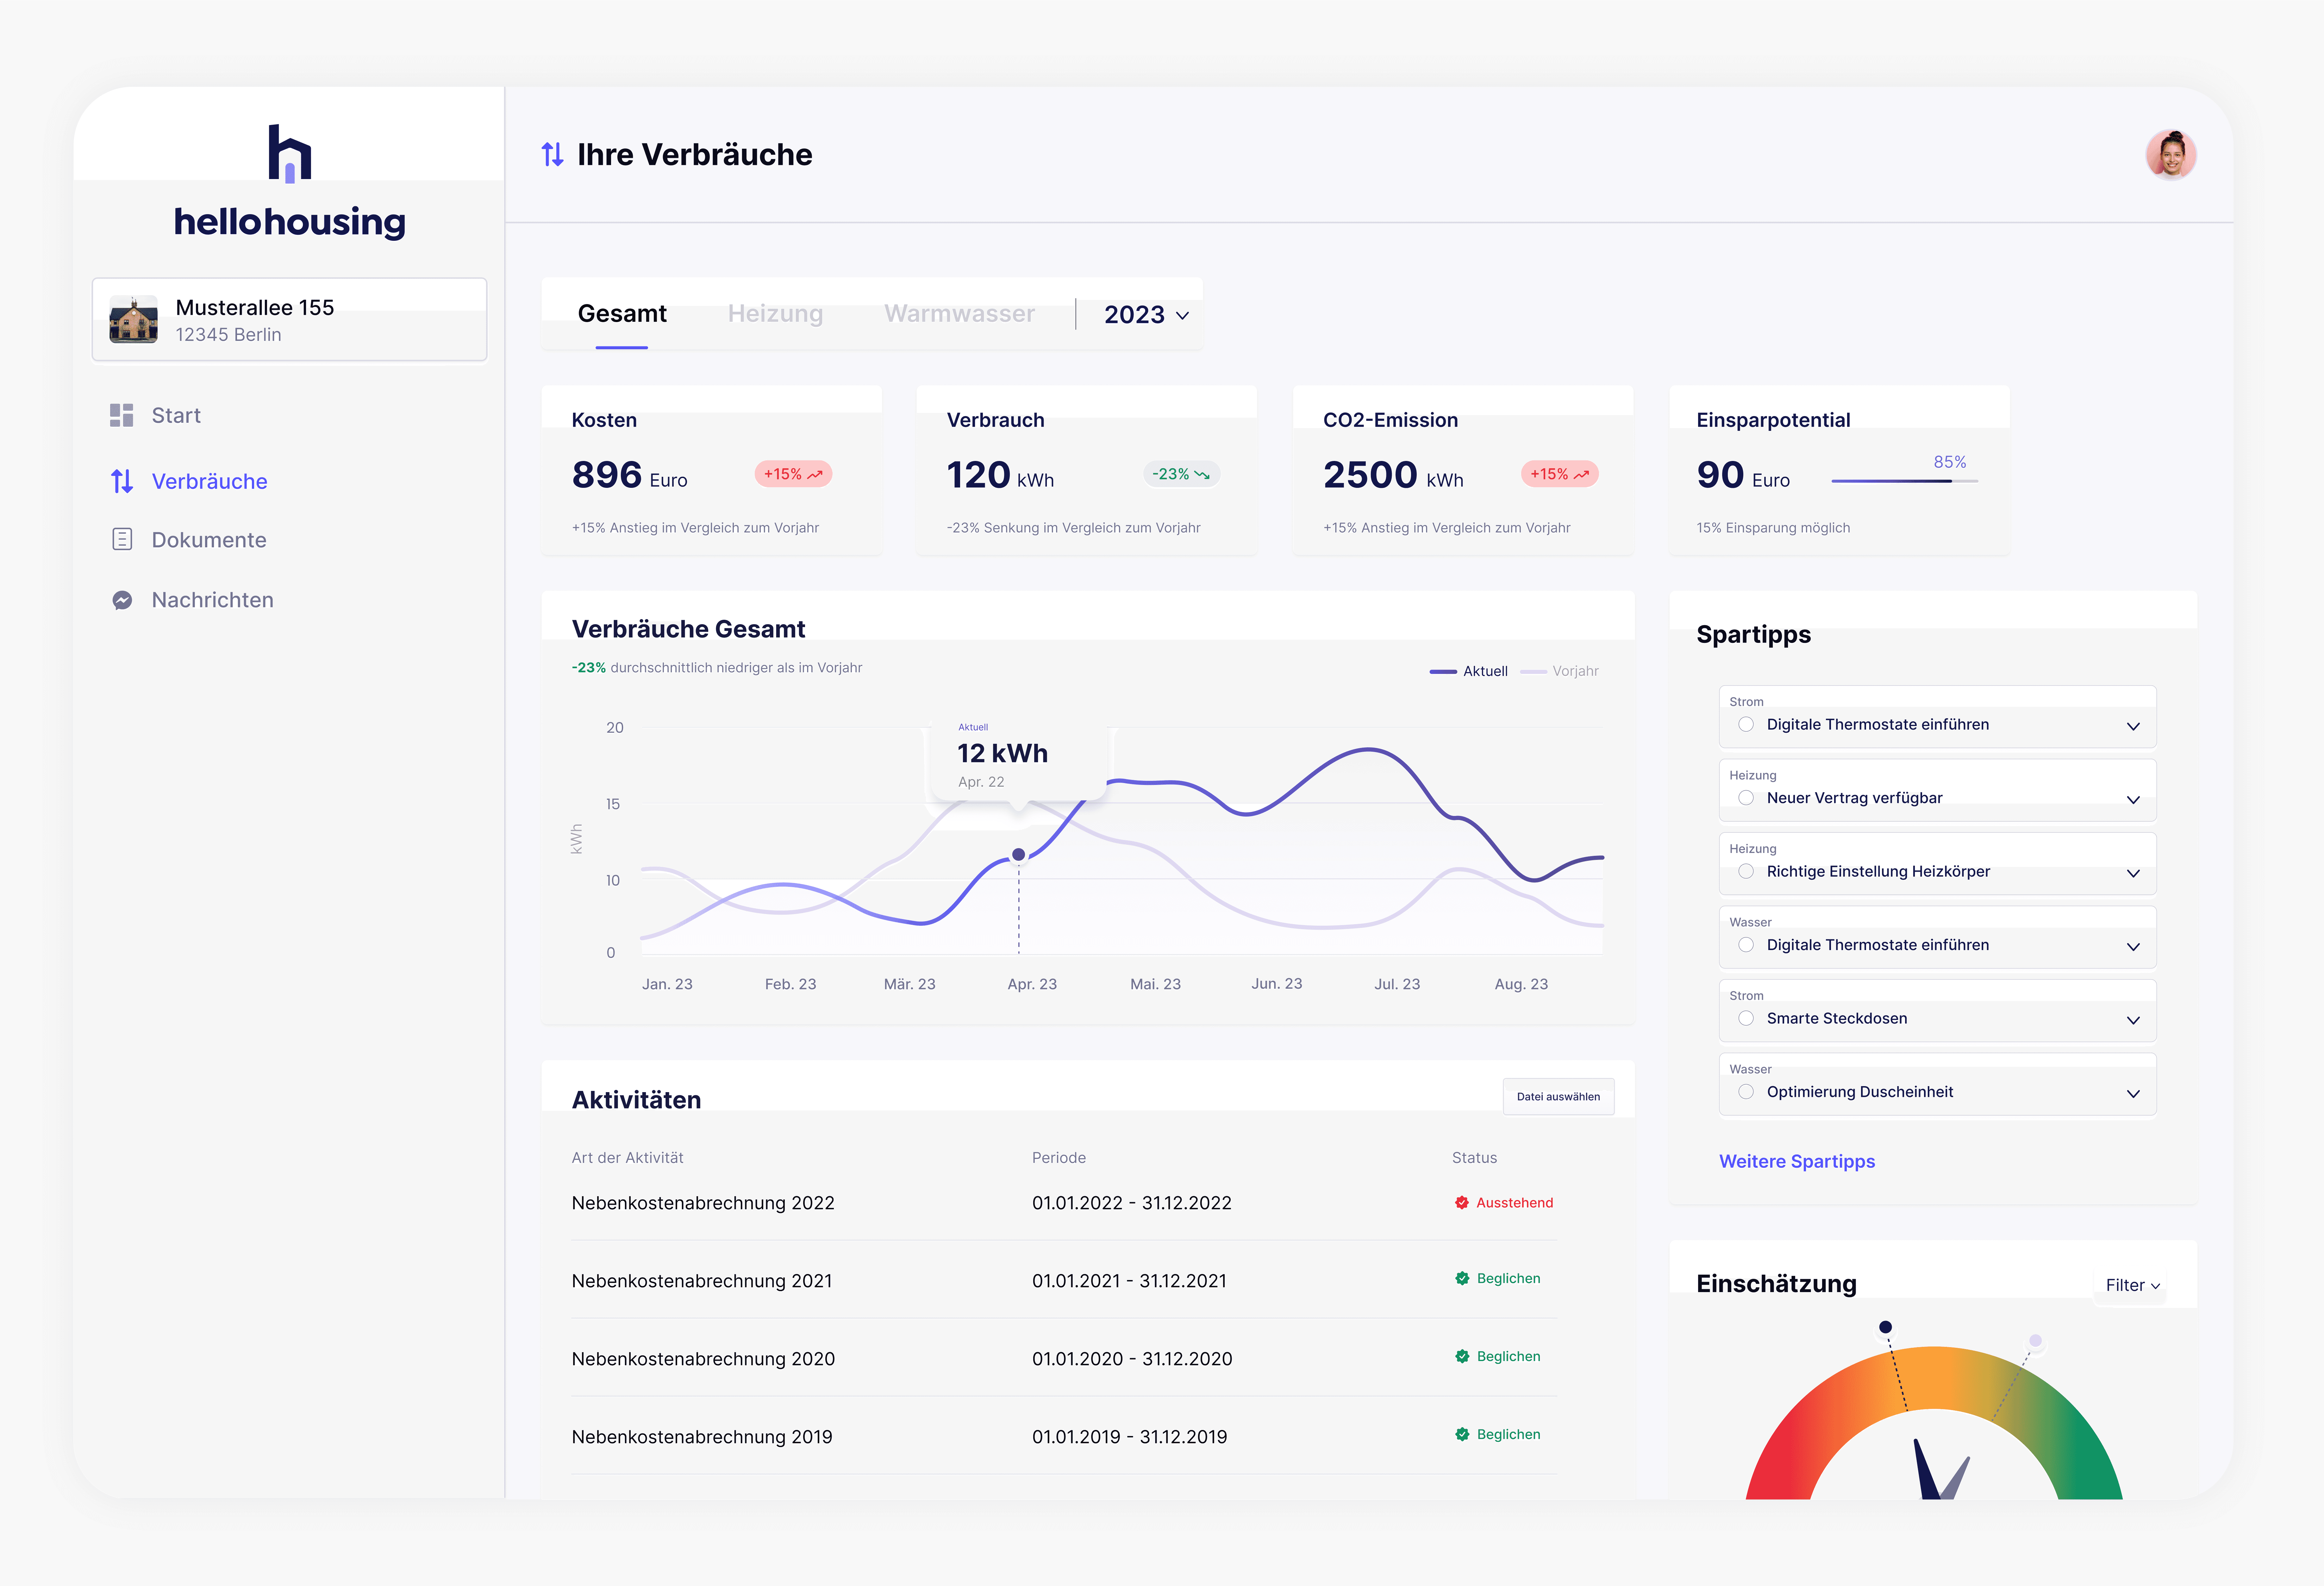Select radio for Optimierung Duscheinheit
The image size is (2324, 1586).
tap(1746, 1092)
